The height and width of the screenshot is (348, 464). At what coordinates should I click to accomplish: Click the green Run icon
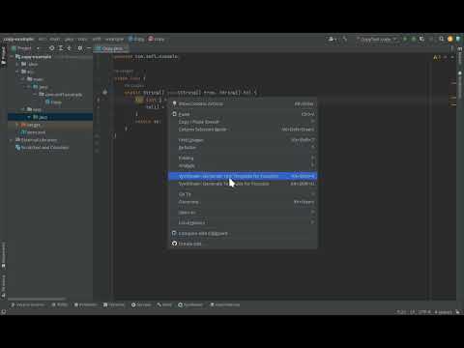click(405, 40)
